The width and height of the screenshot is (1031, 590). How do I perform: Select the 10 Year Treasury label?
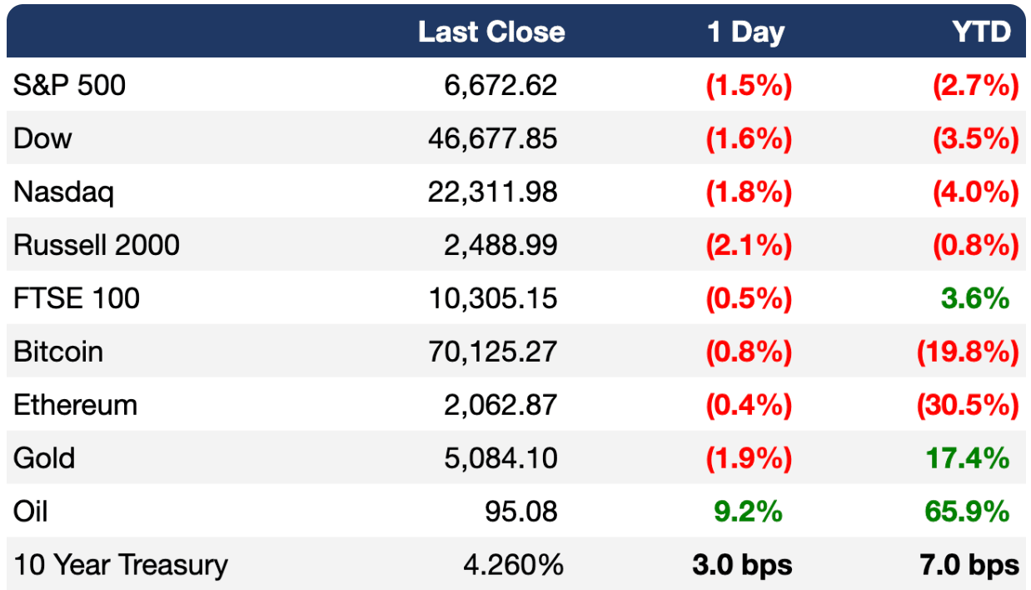pyautogui.click(x=121, y=564)
